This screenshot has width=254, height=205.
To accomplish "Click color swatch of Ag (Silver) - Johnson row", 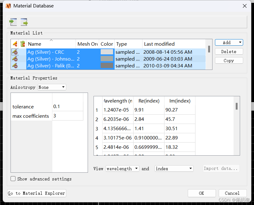I will coord(107,59).
